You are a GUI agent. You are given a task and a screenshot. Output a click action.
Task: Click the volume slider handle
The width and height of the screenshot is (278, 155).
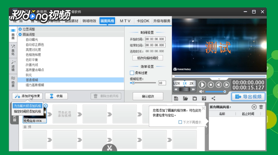pyautogui.click(x=225, y=92)
